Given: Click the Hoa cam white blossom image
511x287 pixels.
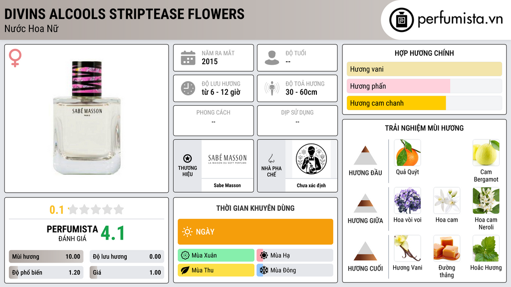Looking at the screenshot, I should [x=447, y=201].
